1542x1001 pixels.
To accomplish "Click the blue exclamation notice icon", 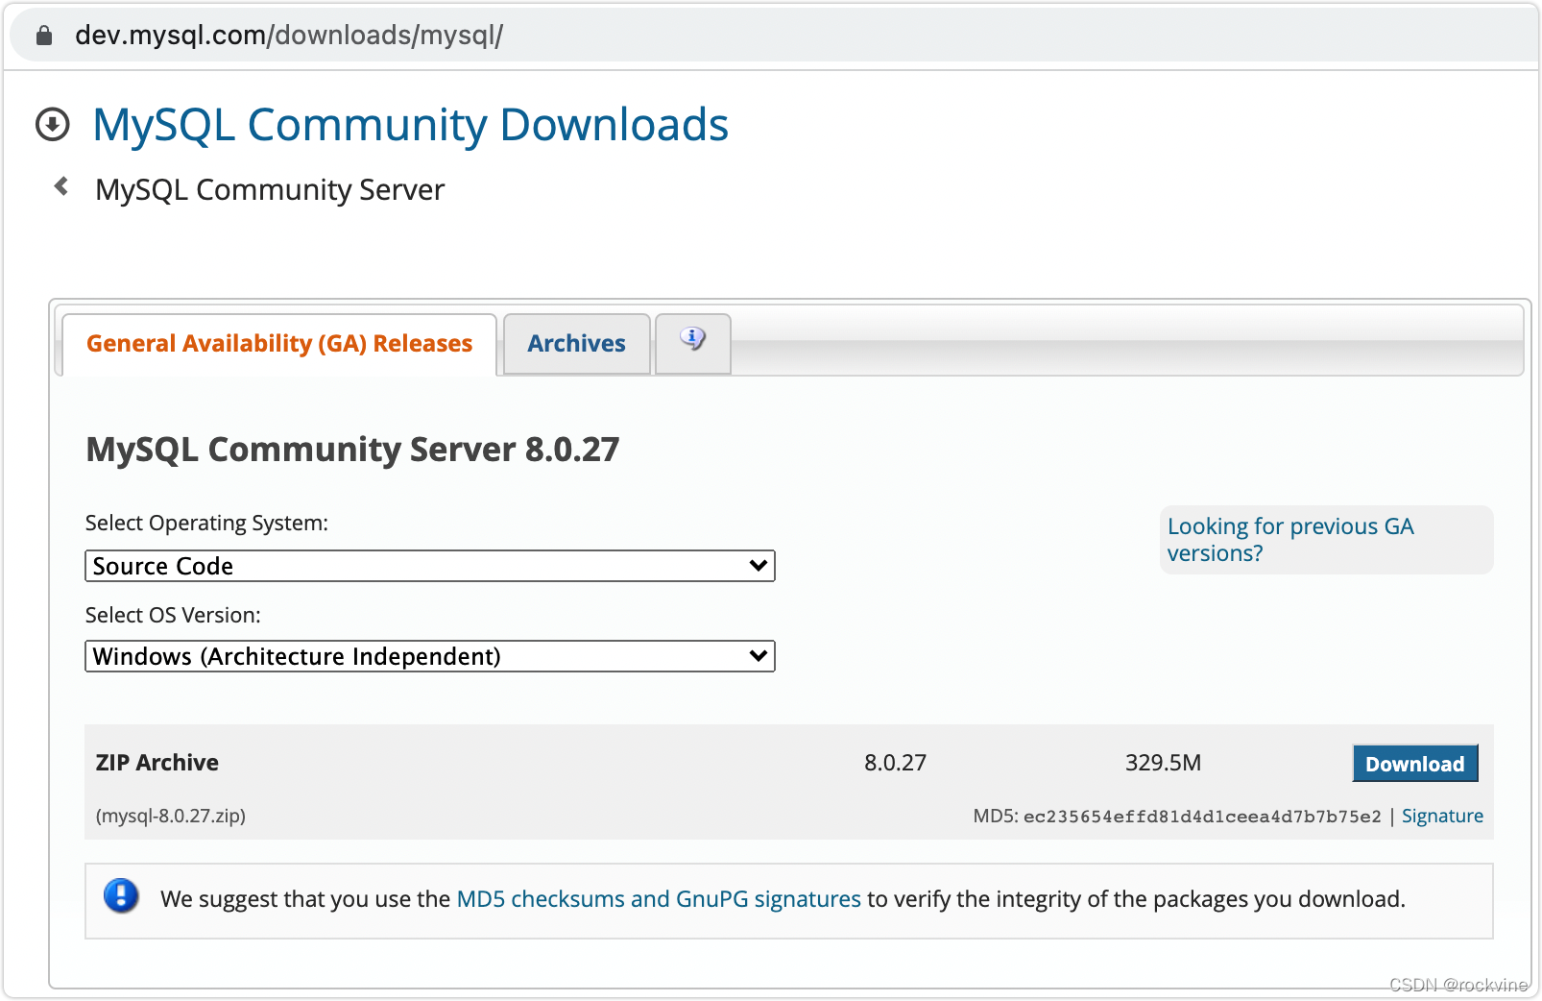I will [x=121, y=895].
